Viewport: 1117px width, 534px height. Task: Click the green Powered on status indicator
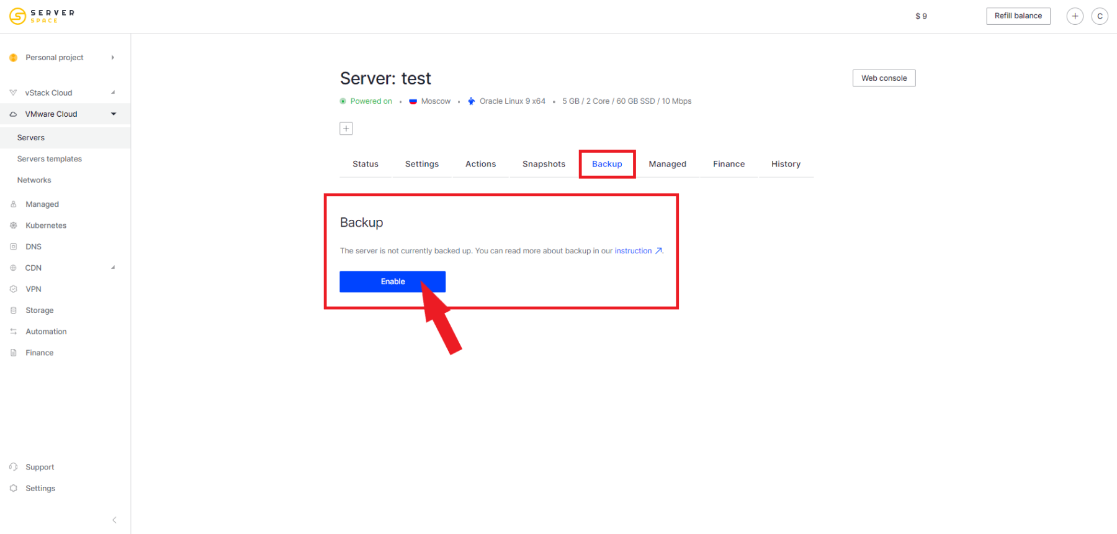coord(343,101)
